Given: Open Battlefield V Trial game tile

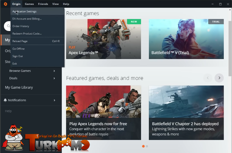Looking at the screenshot, I should coord(186,39).
